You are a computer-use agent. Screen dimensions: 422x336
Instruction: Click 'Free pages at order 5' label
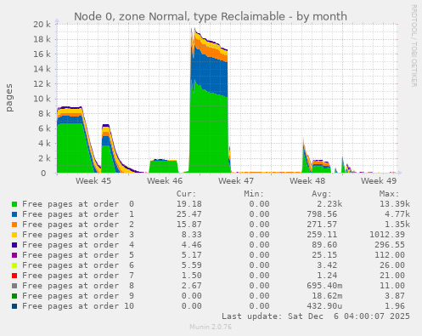pyautogui.click(x=78, y=255)
